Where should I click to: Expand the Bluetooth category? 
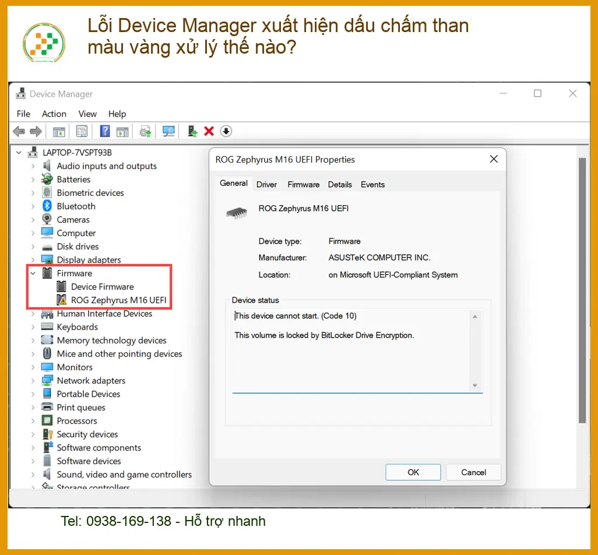click(33, 206)
